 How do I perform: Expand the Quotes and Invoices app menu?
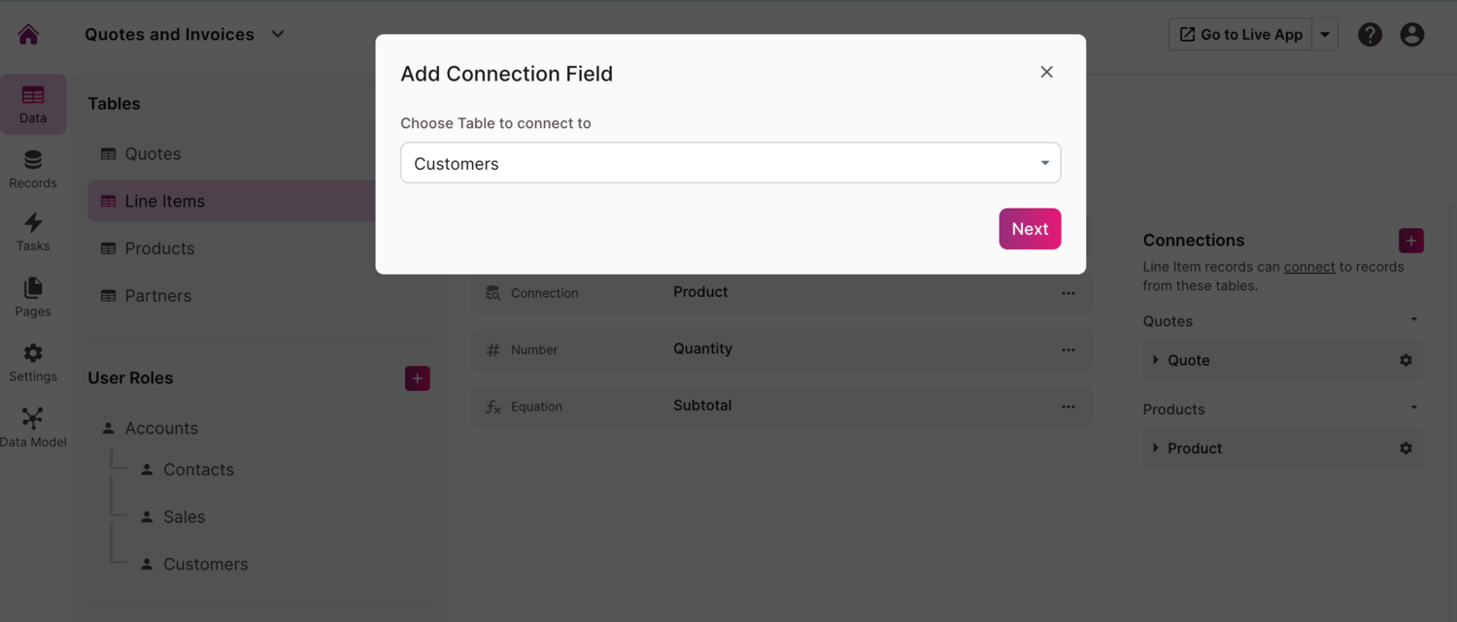pyautogui.click(x=278, y=35)
